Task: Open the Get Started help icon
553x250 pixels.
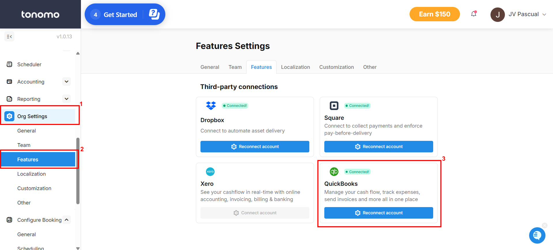Action: [x=154, y=14]
